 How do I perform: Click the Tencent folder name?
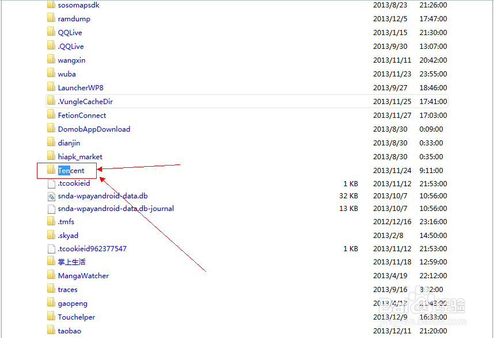[71, 171]
